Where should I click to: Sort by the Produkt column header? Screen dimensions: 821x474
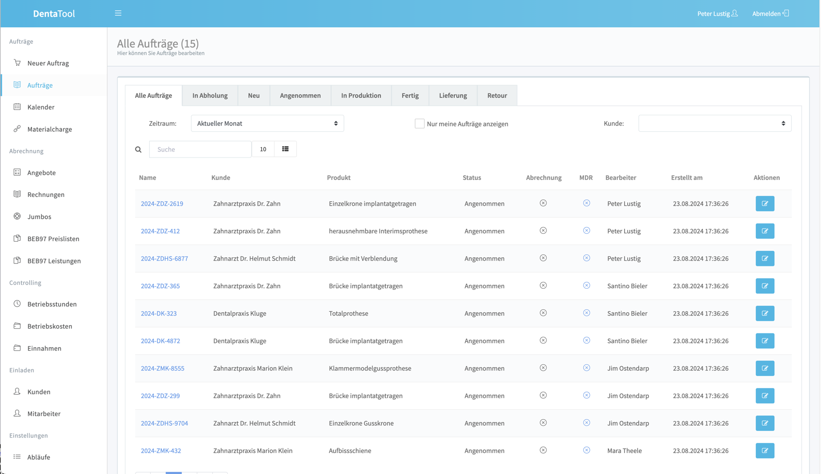tap(339, 177)
